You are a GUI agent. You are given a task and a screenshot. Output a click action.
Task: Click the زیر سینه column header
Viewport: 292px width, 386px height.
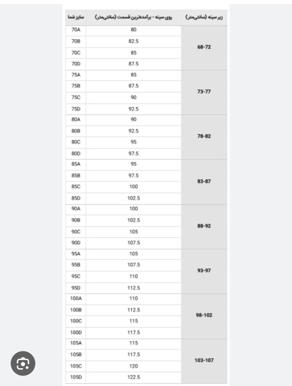click(x=204, y=18)
